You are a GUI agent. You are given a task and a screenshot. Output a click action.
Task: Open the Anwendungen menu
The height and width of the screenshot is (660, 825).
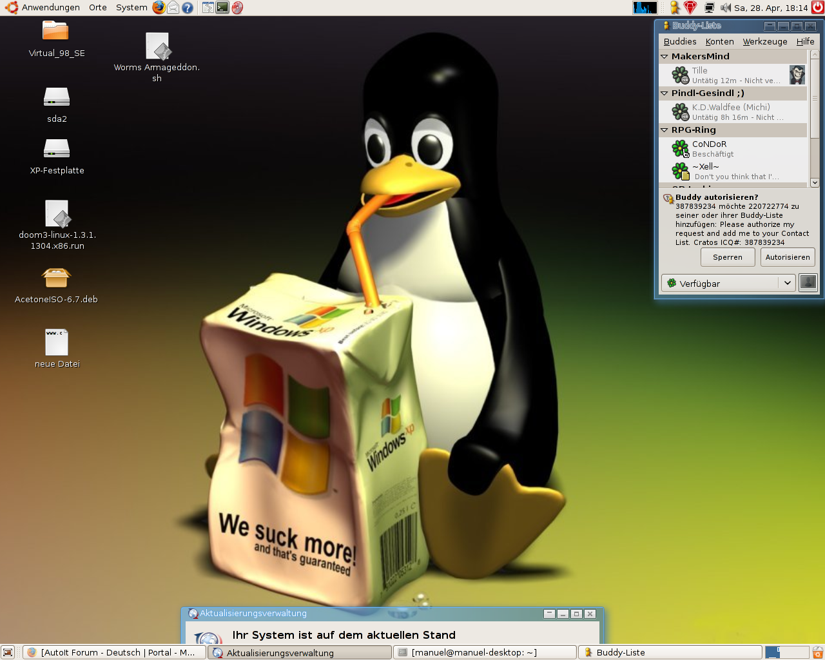[x=50, y=8]
